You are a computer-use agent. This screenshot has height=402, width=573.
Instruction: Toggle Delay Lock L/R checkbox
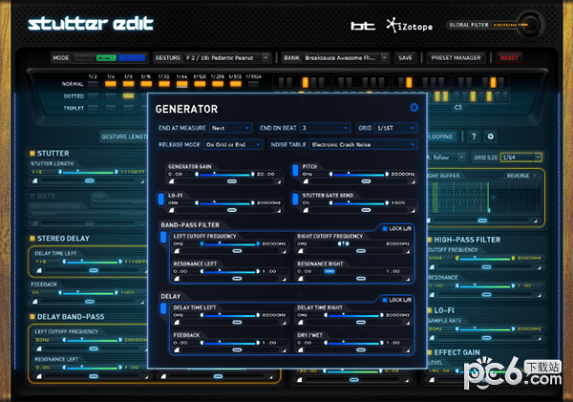pyautogui.click(x=385, y=300)
